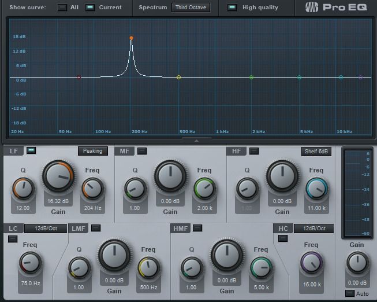This screenshot has height=302, width=377.
Task: Edit the HMF frequency value 5.00 k
Action: tap(261, 288)
